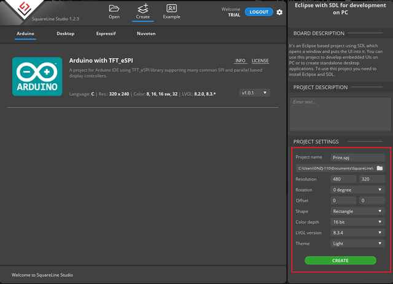Select the Arduino board thumbnail

point(37,77)
